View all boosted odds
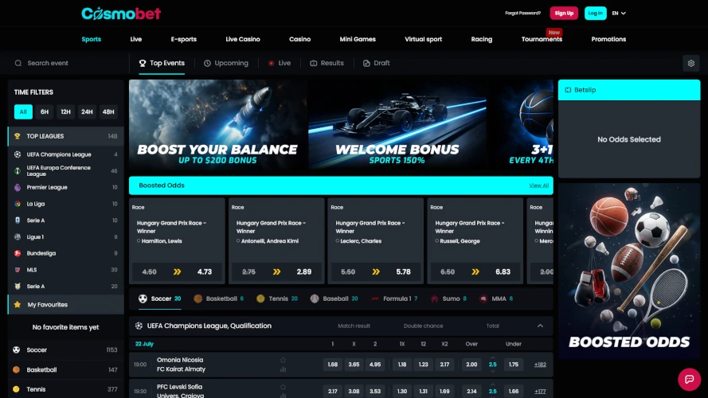The height and width of the screenshot is (398, 708). 538,185
